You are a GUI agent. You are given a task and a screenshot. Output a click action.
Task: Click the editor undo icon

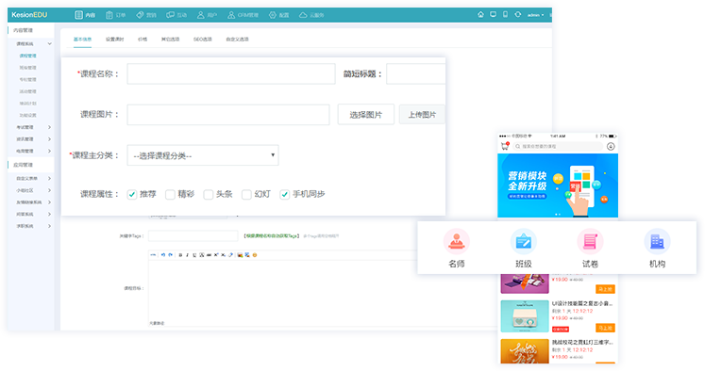pyautogui.click(x=163, y=255)
